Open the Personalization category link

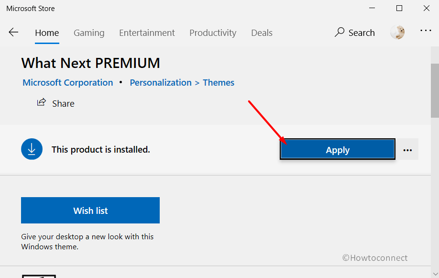(x=161, y=83)
